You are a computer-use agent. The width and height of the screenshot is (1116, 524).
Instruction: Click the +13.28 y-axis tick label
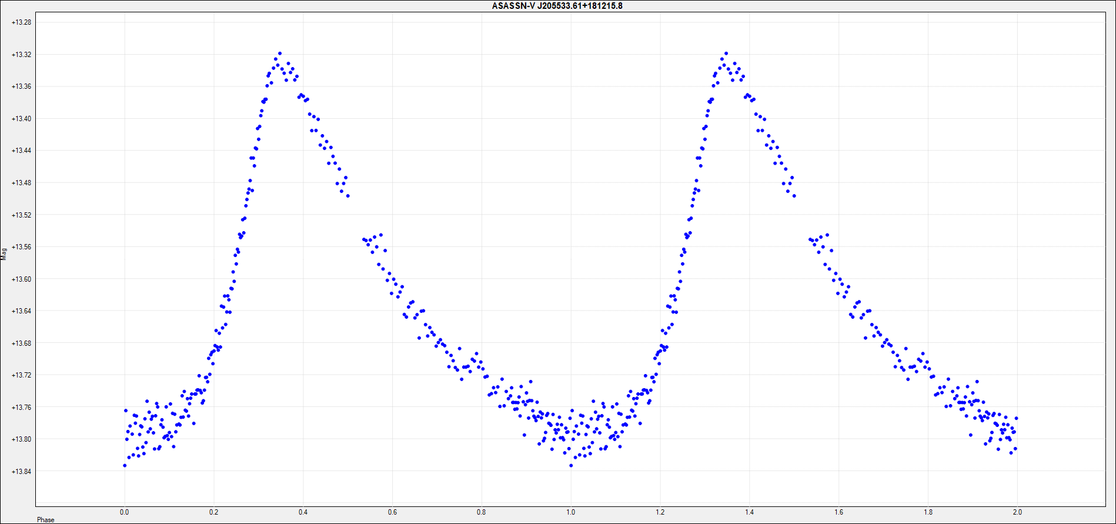click(22, 22)
